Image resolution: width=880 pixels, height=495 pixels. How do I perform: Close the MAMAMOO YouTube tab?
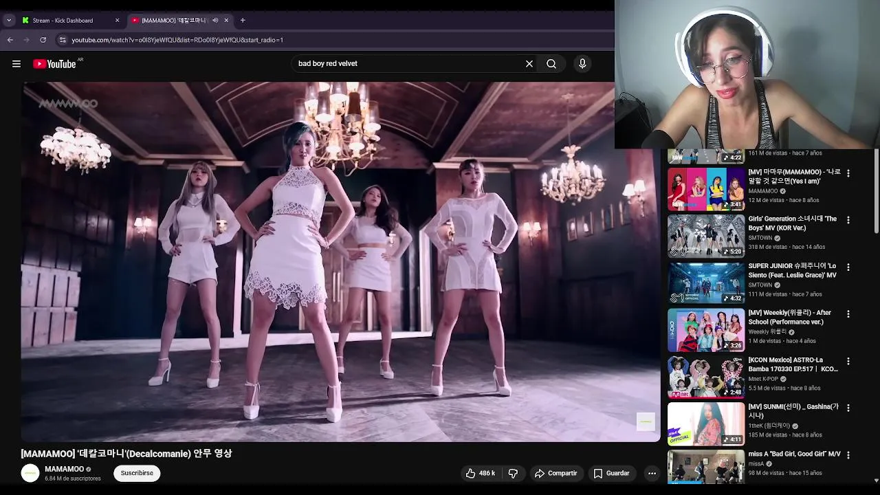226,21
